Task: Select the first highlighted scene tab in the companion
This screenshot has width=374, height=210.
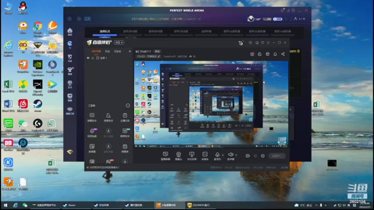Action: [96, 51]
